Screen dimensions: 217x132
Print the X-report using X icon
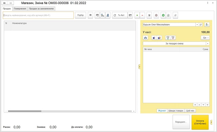pos(154,38)
